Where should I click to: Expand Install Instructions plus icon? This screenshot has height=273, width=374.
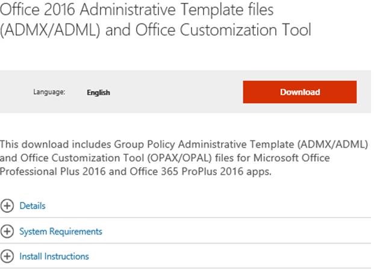click(7, 257)
